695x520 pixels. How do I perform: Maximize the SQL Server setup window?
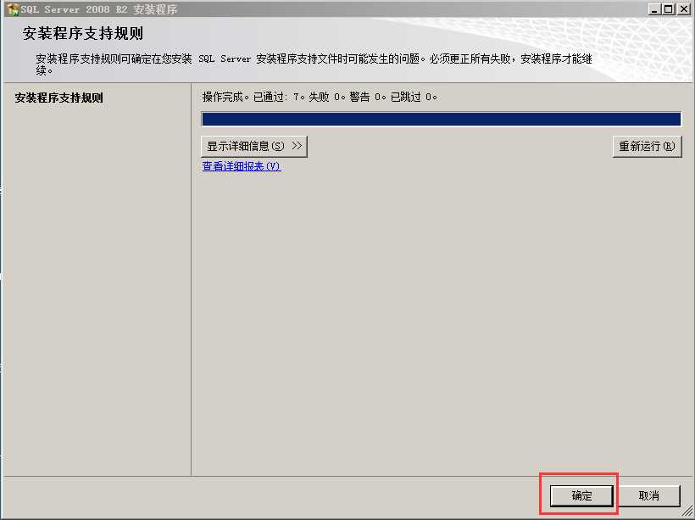[668, 8]
